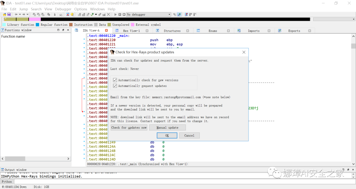This screenshot has height=189, width=356.
Task: Uncheck Automatically request updates
Action: click(115, 86)
